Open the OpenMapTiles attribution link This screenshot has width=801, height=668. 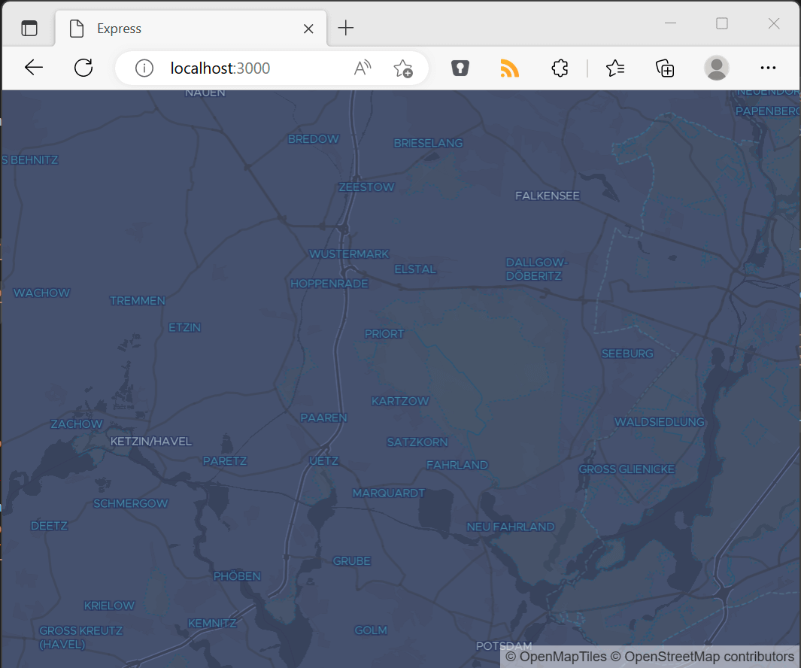(x=556, y=657)
